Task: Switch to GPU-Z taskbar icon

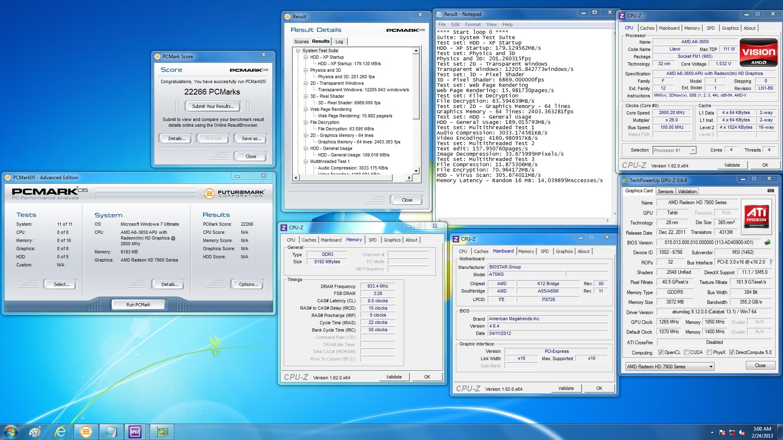Action: tap(162, 432)
